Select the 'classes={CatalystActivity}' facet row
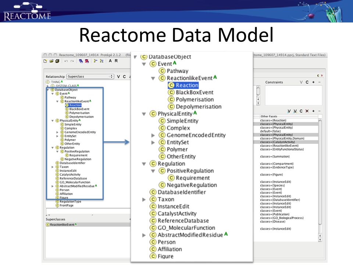353x265 pixels. [277, 142]
